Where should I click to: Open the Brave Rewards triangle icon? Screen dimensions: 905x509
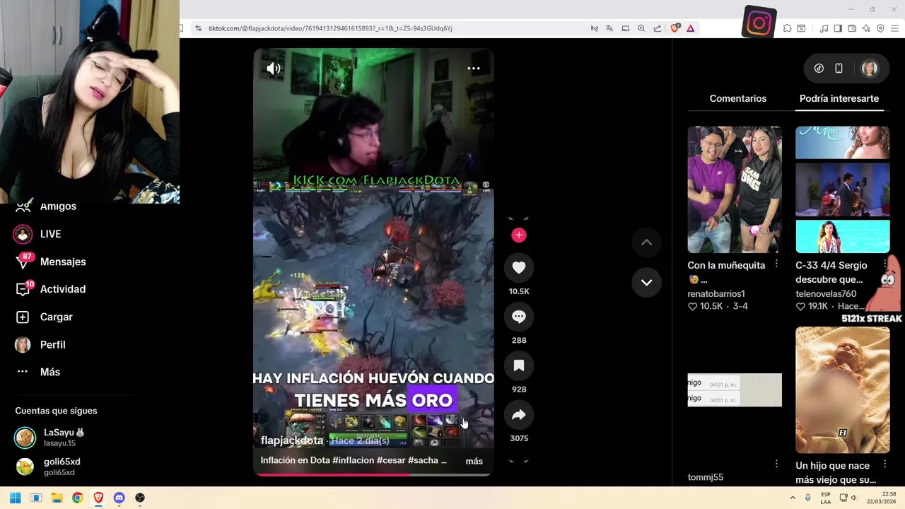pos(690,28)
